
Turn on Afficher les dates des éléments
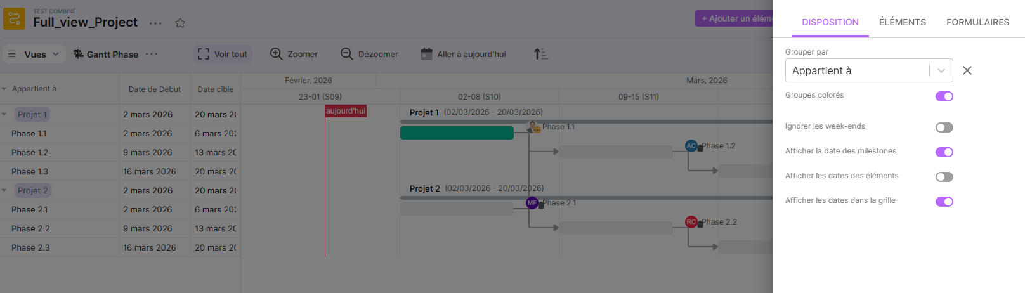tap(944, 177)
